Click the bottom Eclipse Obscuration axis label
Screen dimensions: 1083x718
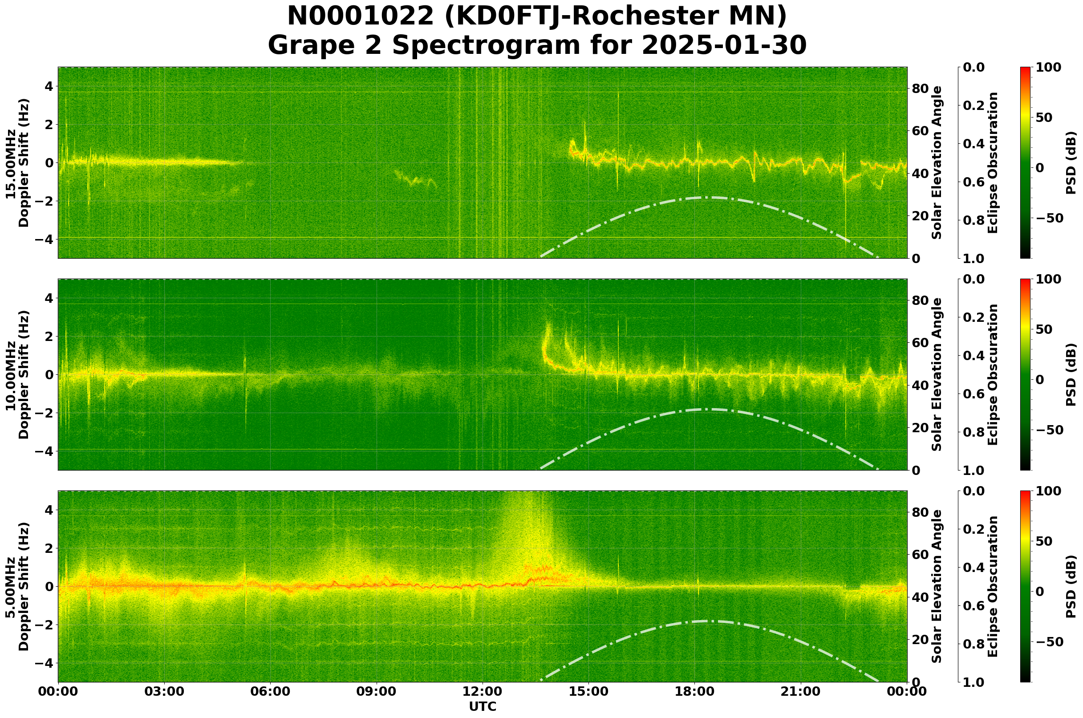click(992, 587)
